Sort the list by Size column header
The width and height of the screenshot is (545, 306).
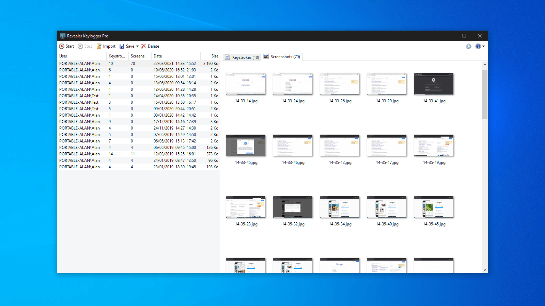coord(215,56)
